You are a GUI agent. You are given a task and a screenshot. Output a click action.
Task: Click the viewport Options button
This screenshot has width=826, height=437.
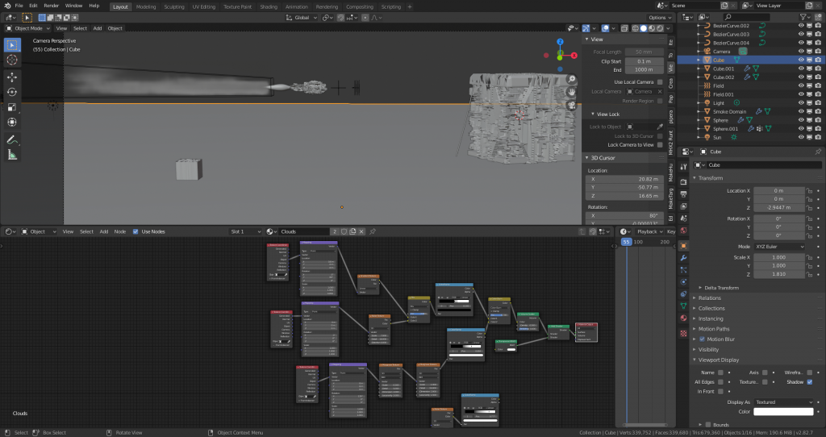(x=660, y=18)
